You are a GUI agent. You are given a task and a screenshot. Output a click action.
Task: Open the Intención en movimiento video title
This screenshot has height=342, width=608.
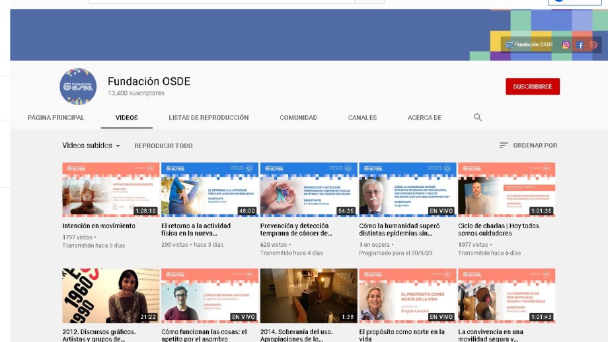pyautogui.click(x=98, y=226)
